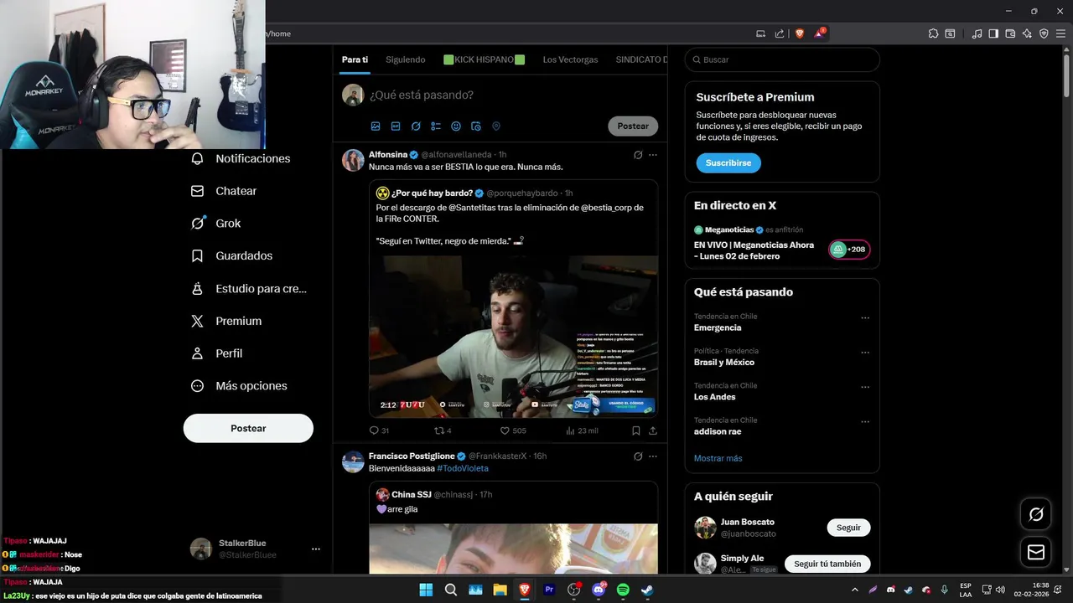
Task: Open more options on Francisco Postiglione's post
Action: click(x=653, y=456)
